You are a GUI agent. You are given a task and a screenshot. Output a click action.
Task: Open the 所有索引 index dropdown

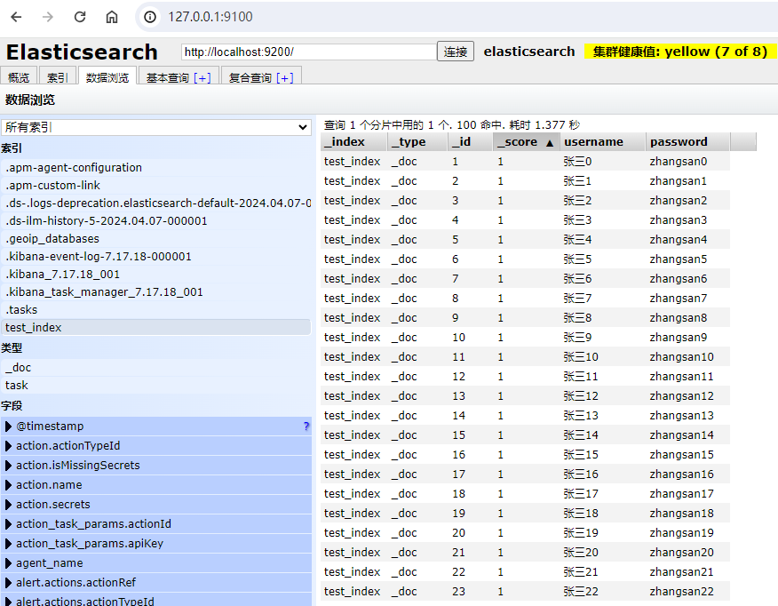click(155, 127)
